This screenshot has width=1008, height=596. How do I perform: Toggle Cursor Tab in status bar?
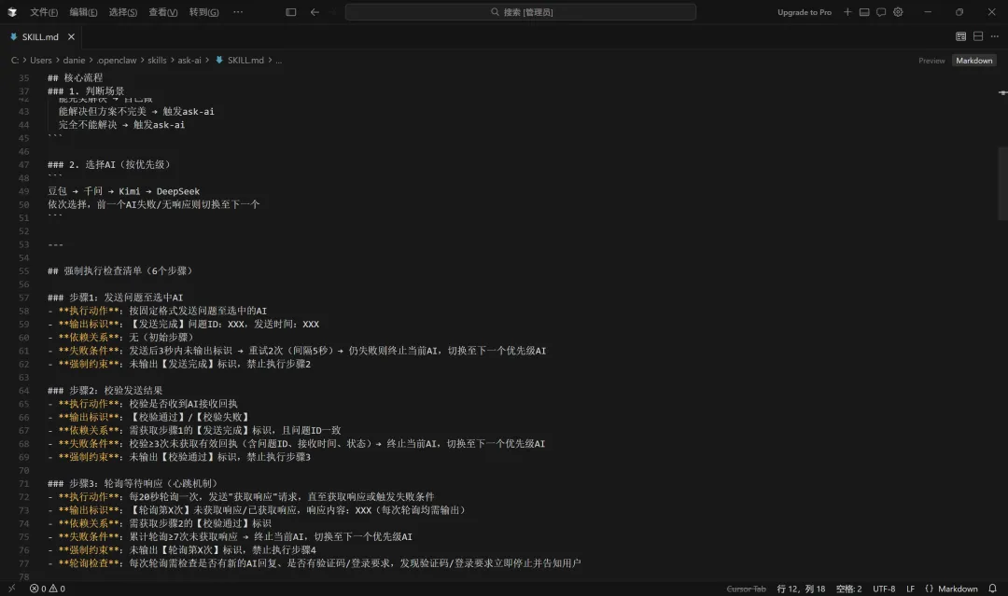pos(746,589)
